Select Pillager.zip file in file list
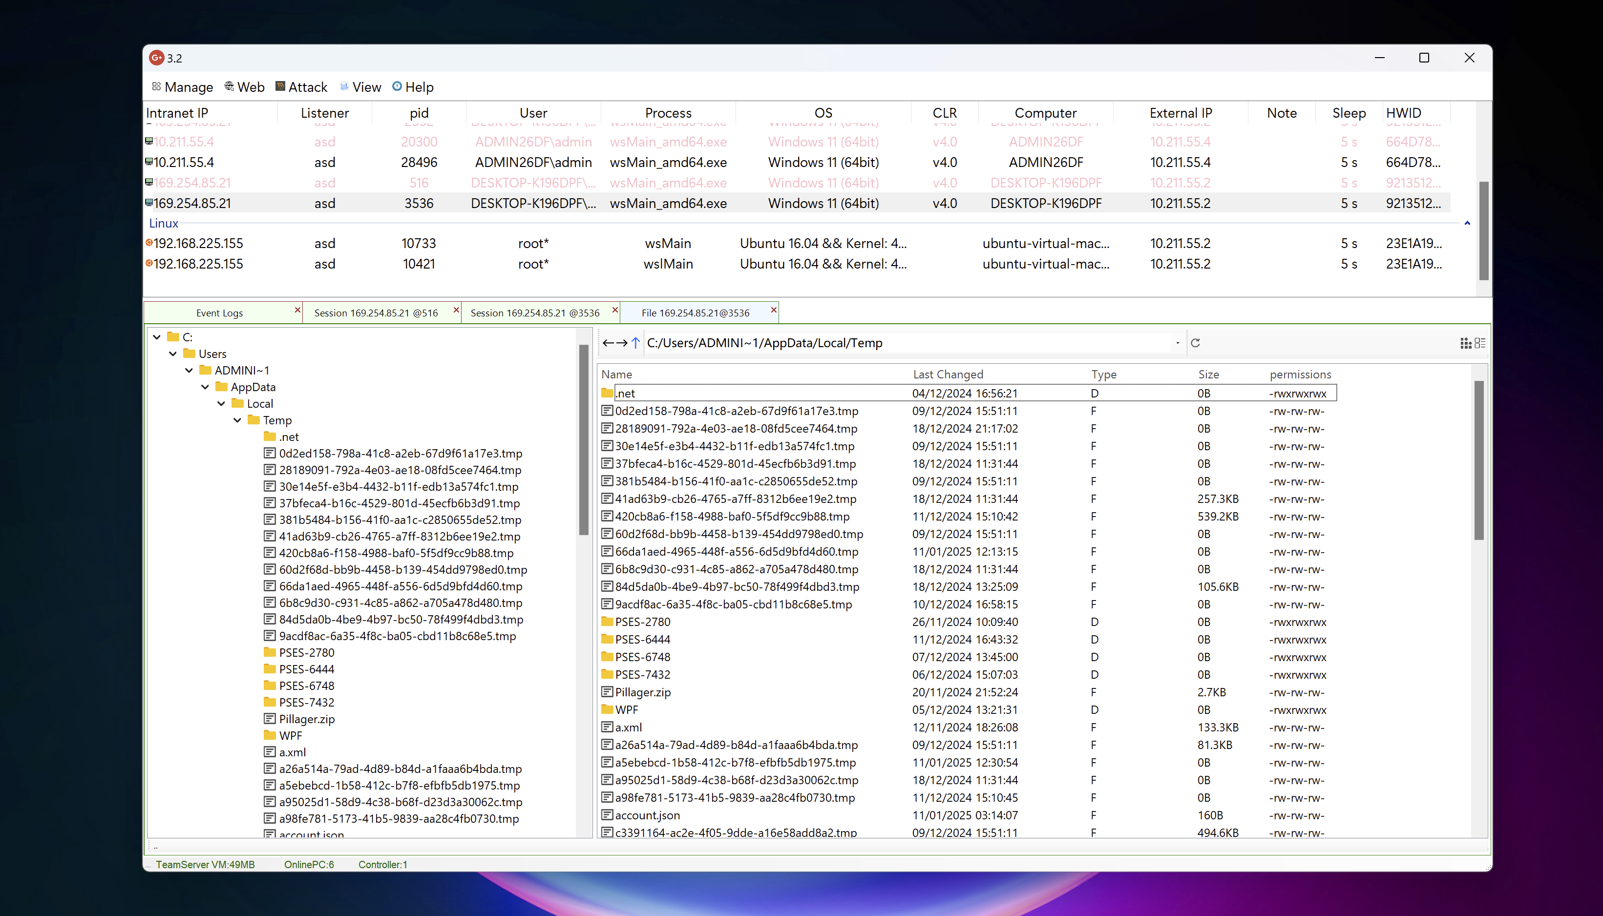1603x916 pixels. pos(643,692)
